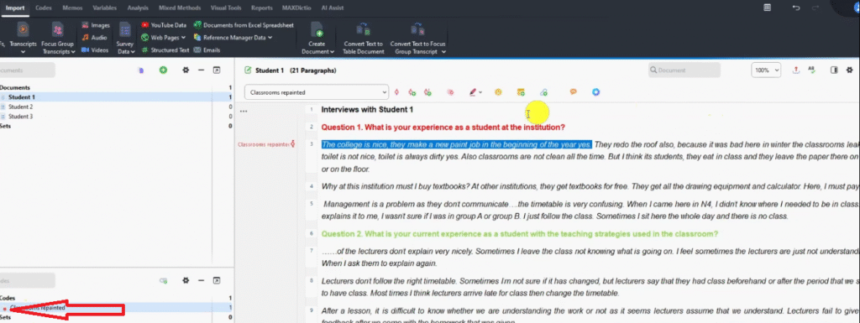Open Documents panel settings gear
860x323 pixels.
click(x=186, y=70)
